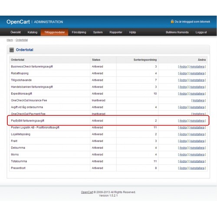217x217 pixels.
Task: Open the Hjälp menu
Action: [x=132, y=32]
